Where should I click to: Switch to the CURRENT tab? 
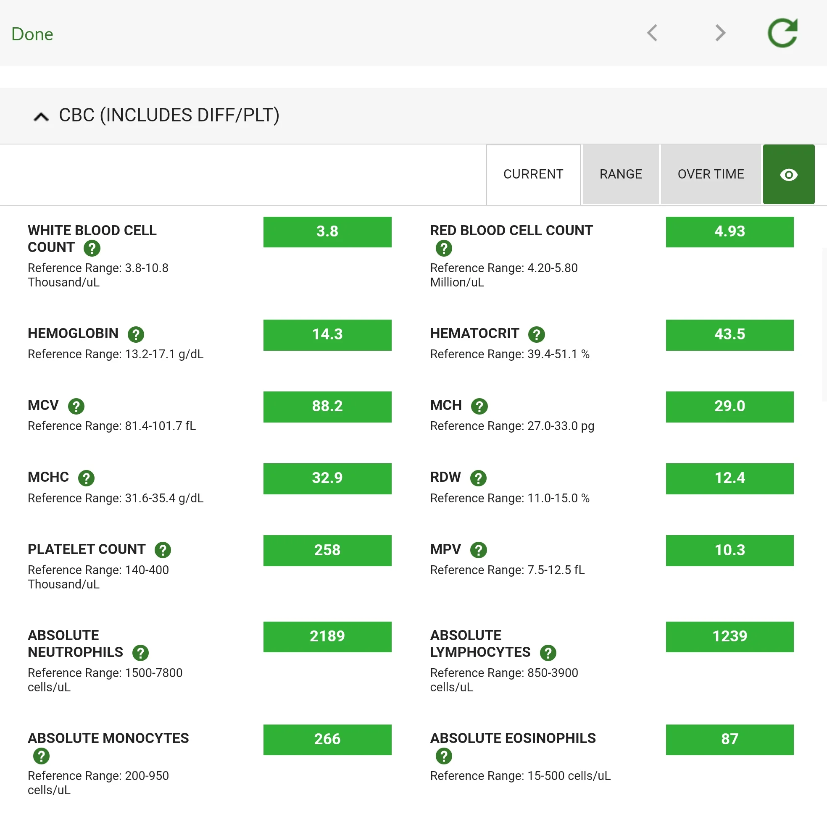click(533, 174)
